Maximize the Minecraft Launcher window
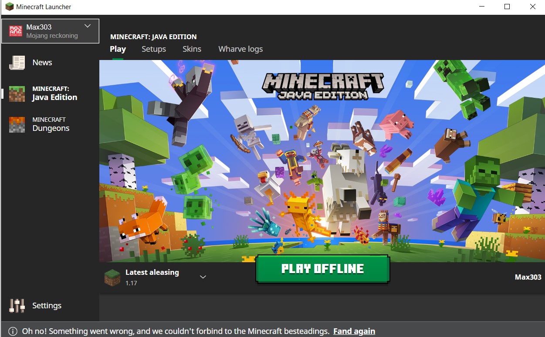The image size is (545, 337). [x=507, y=7]
